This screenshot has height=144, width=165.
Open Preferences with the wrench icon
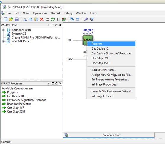(x=86, y=19)
